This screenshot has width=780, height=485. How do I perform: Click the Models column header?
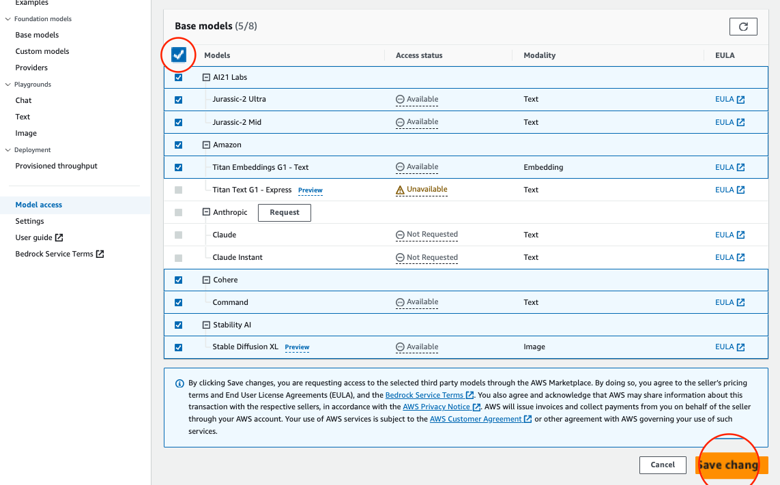click(x=217, y=55)
